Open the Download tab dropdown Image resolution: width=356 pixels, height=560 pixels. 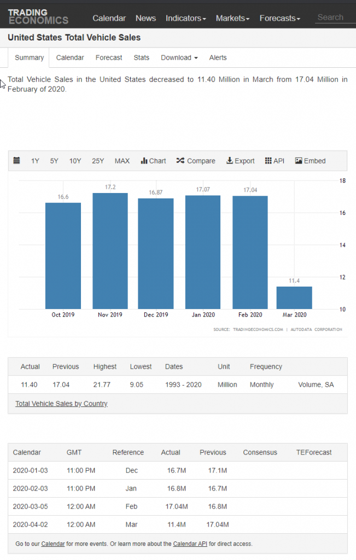pos(179,57)
